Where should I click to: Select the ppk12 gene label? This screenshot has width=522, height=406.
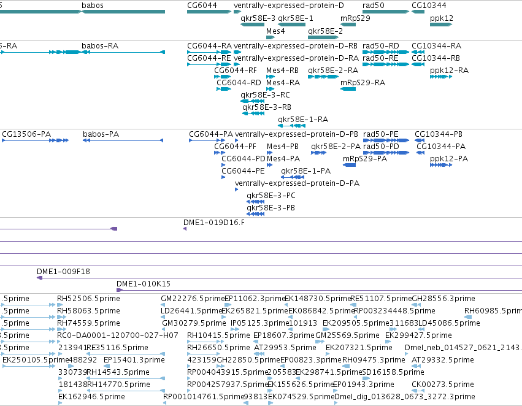[x=442, y=18]
